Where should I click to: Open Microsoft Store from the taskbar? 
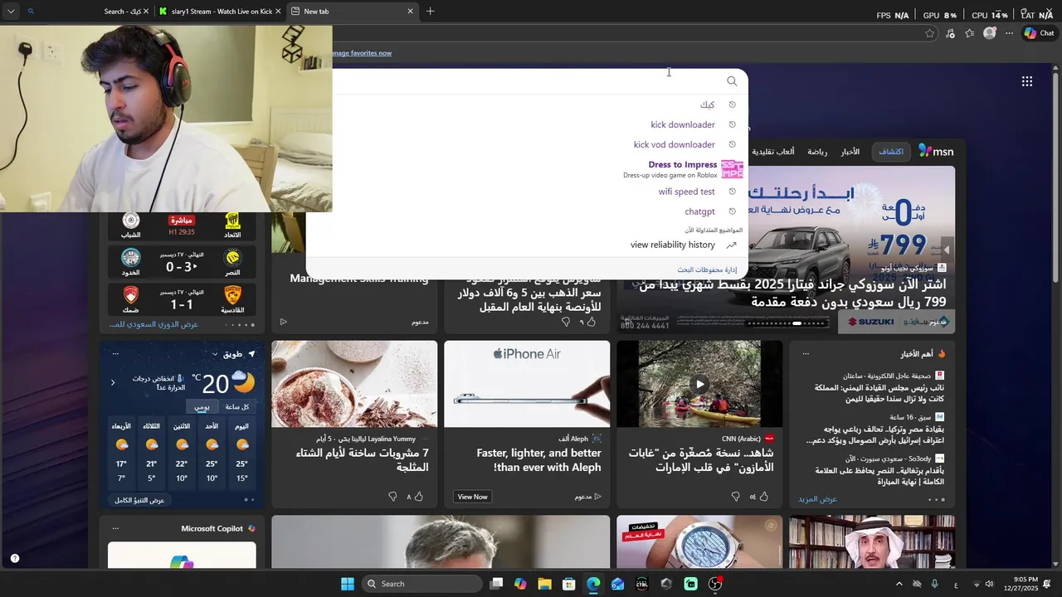coord(568,584)
